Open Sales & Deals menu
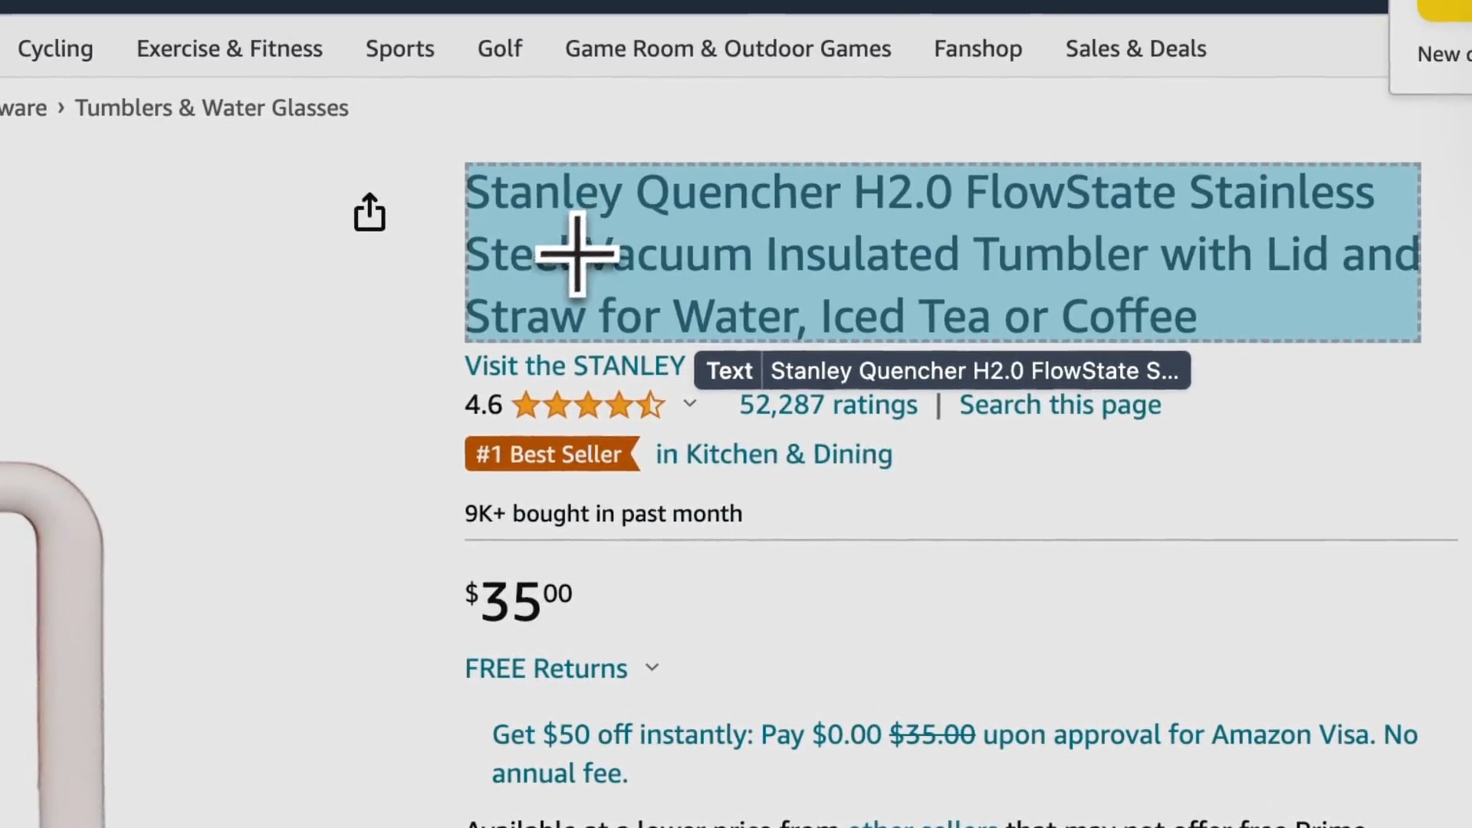The image size is (1472, 828). pos(1135,48)
